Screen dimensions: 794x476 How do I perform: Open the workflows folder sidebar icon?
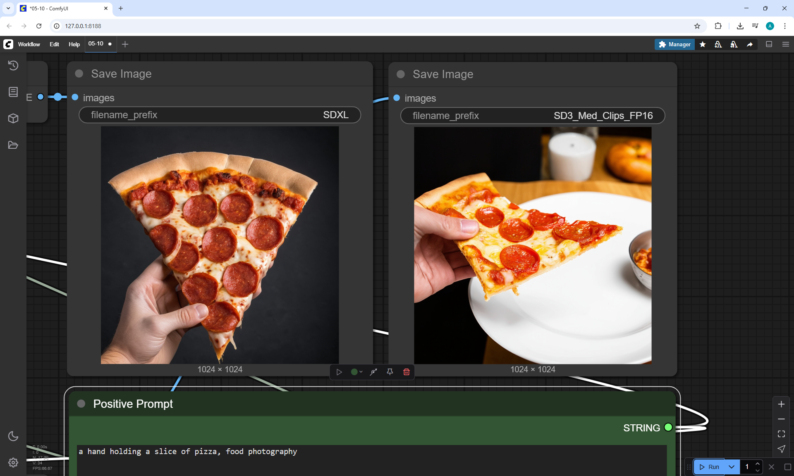[13, 145]
